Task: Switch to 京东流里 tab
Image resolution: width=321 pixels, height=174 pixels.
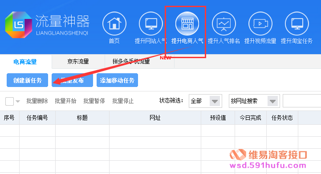Action: point(78,62)
